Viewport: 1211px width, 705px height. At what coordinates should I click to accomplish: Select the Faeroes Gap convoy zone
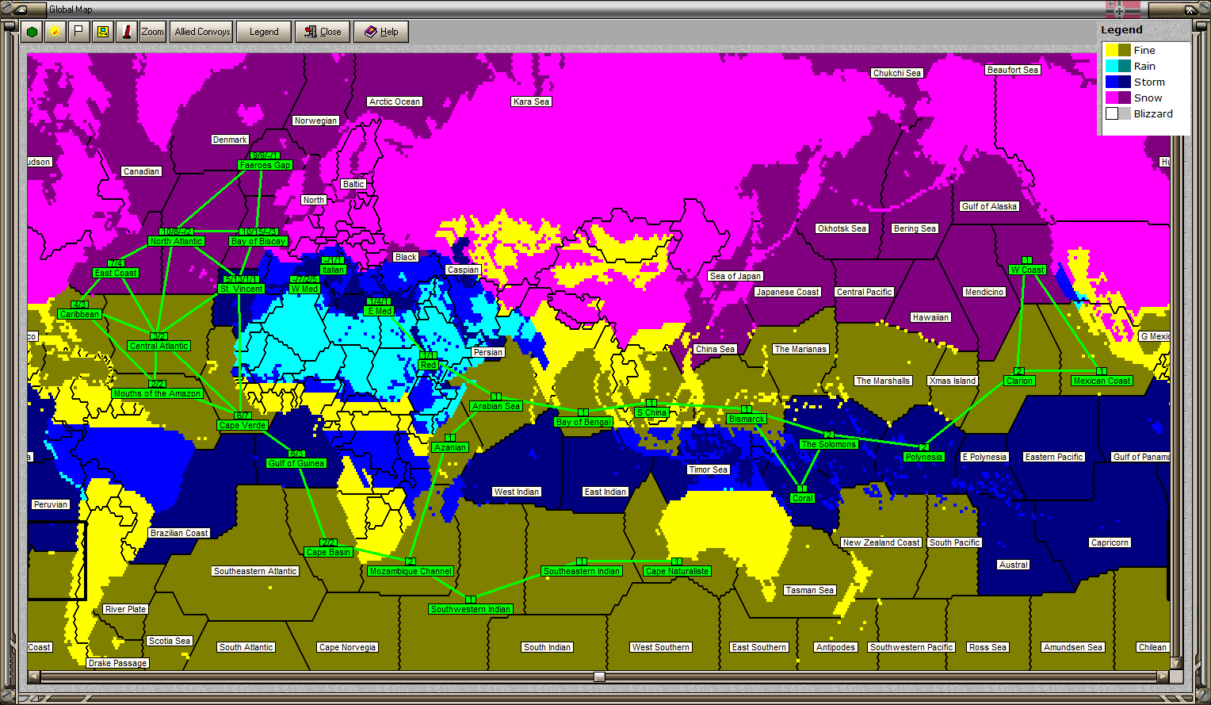pyautogui.click(x=265, y=165)
